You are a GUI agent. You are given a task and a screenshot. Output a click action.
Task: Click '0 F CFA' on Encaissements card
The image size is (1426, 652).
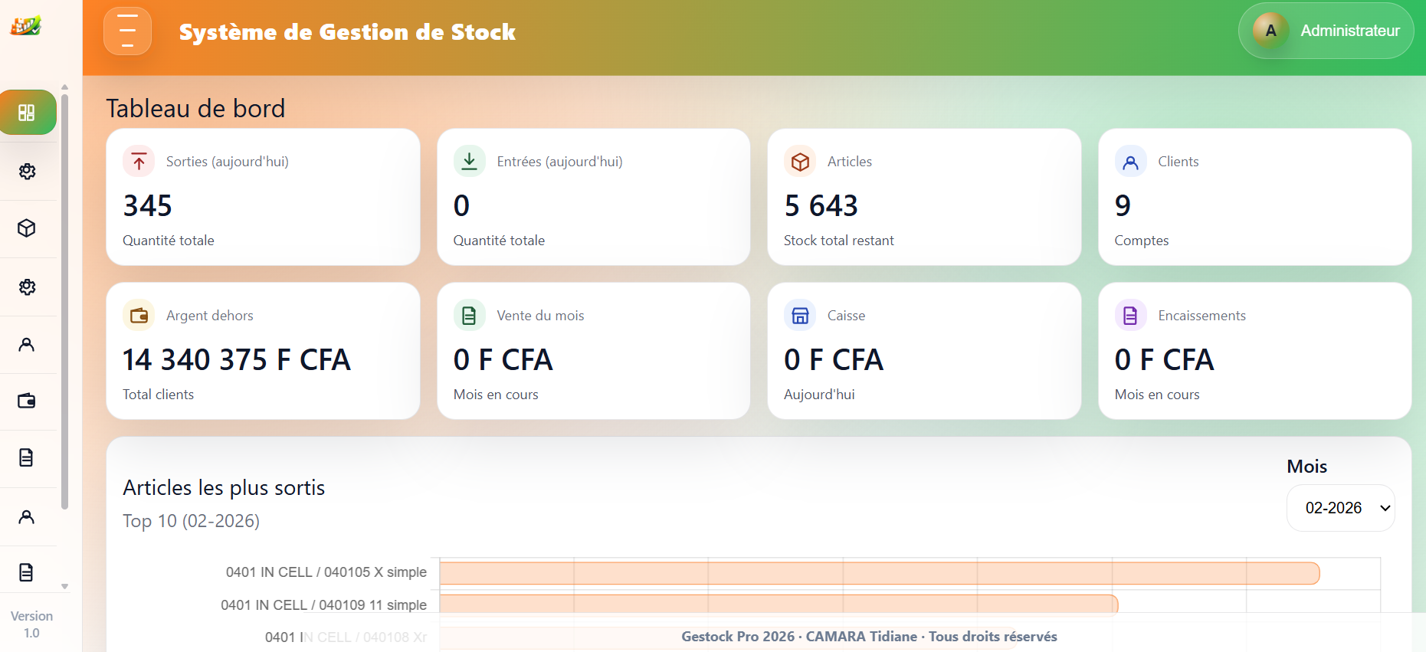(x=1165, y=359)
